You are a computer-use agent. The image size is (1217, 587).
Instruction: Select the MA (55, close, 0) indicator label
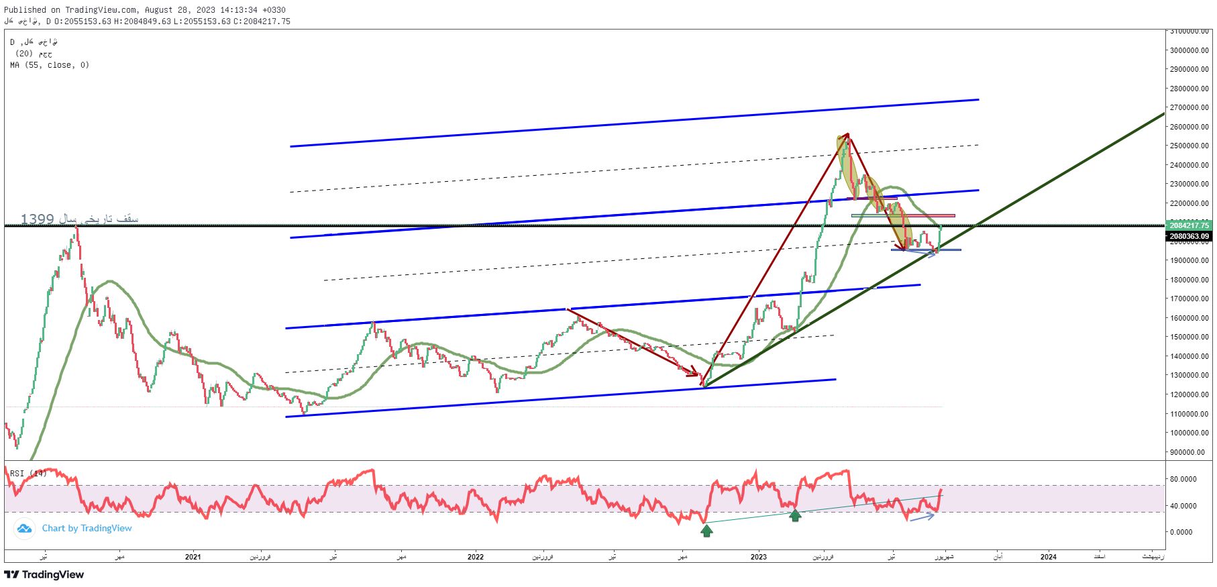click(x=50, y=65)
